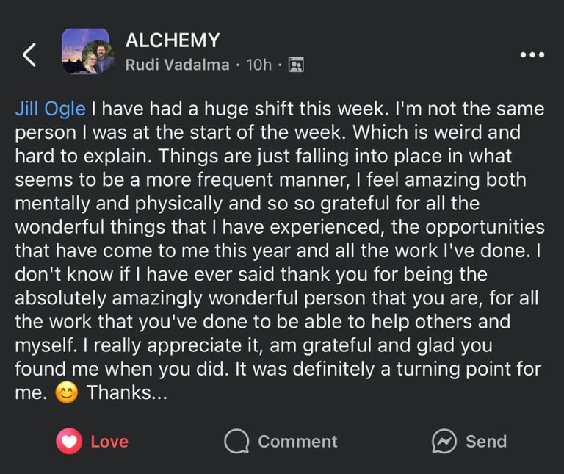Expand the full post via the word Thanks
The height and width of the screenshot is (474, 564).
(x=119, y=392)
